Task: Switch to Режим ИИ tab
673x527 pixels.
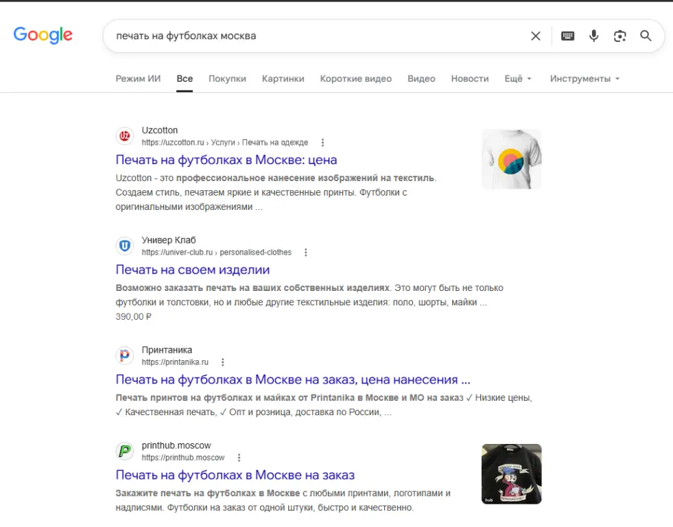Action: click(x=138, y=78)
